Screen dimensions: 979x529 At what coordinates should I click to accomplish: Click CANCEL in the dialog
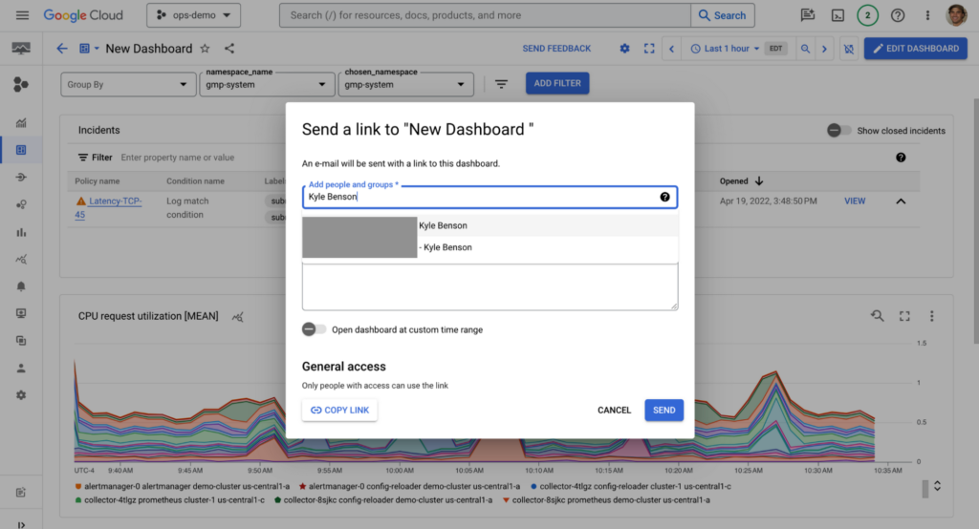pos(614,410)
